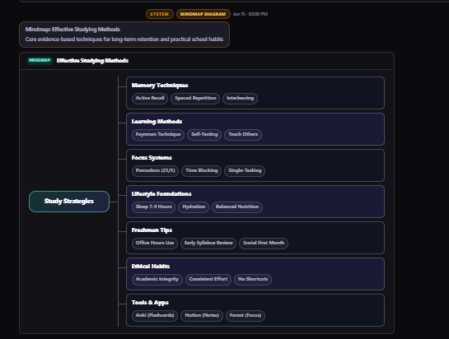This screenshot has height=339, width=449.
Task: Click the MINDMAP DIAGRAM badge
Action: [203, 14]
